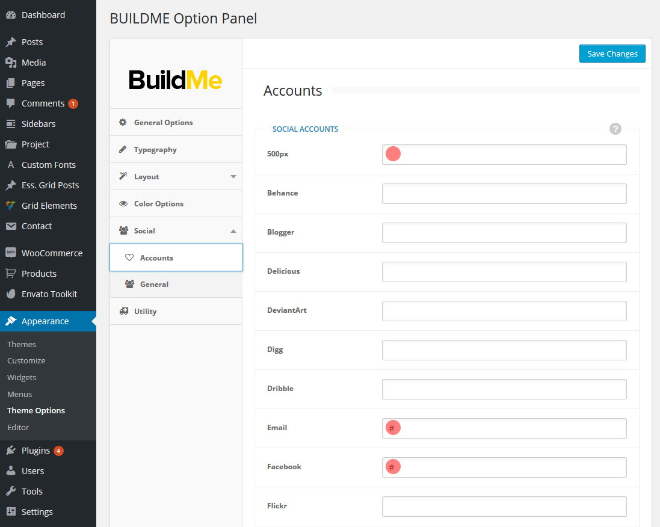Screen dimensions: 660x527
Task: Open the Utility section icon
Action: tap(125, 311)
